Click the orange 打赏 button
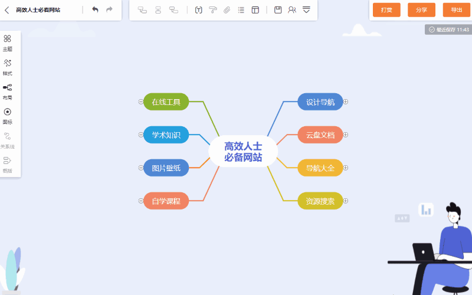 coord(386,10)
